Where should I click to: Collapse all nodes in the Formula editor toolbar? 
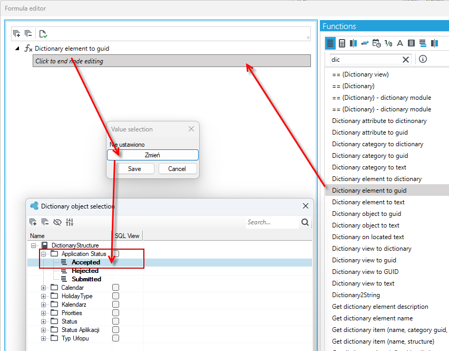coord(28,34)
